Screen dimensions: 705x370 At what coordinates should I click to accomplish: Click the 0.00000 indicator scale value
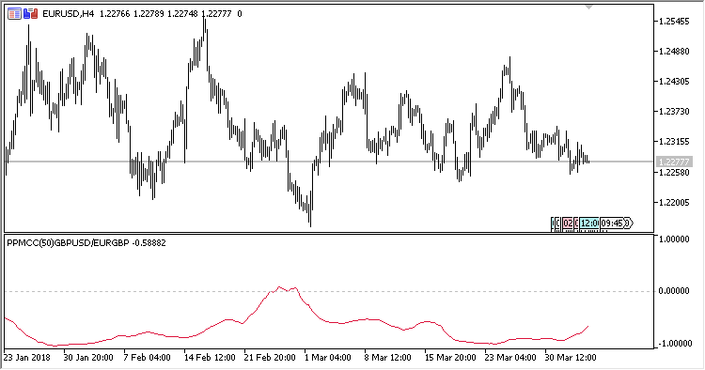click(674, 291)
